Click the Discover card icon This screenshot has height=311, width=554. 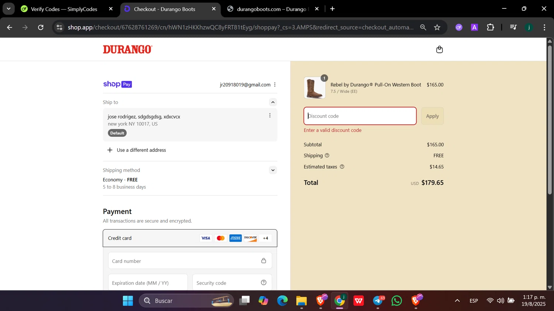250,238
